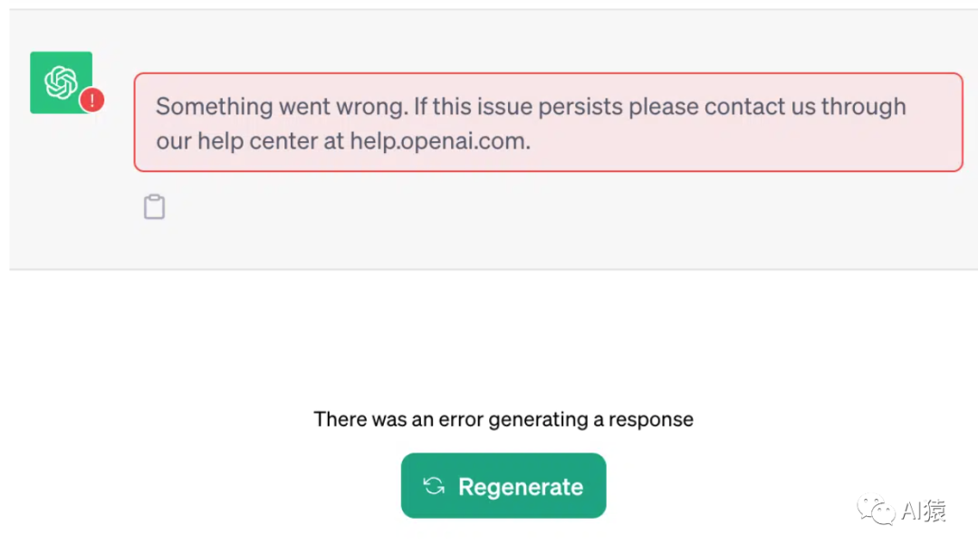Screen dimensions: 978x554
Task: Click "There was an error generating a response"
Action: click(x=503, y=420)
